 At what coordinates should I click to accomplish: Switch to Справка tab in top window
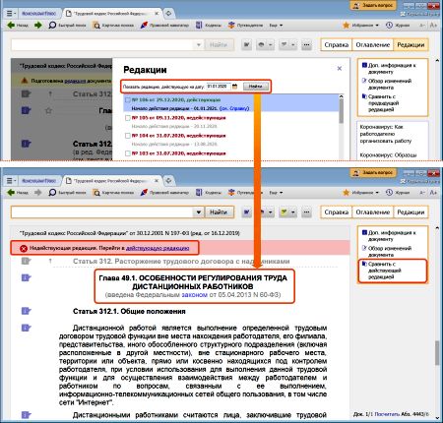point(336,45)
